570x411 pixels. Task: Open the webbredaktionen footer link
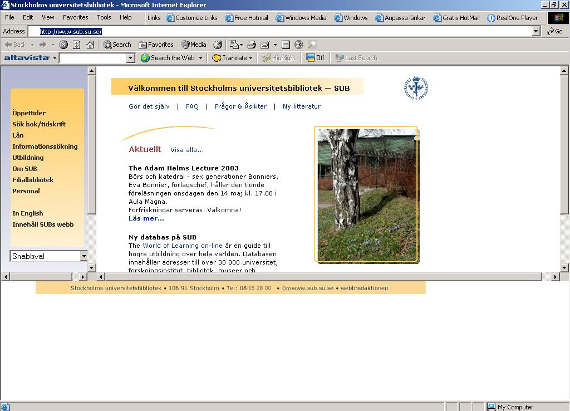pos(364,288)
